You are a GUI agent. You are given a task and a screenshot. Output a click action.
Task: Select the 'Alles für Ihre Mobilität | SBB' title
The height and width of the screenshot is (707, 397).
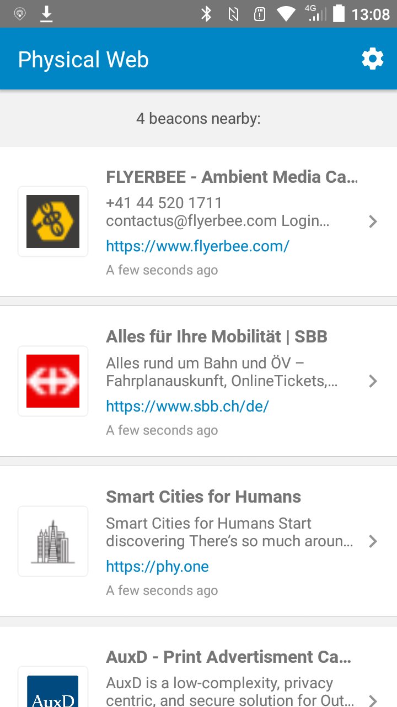click(x=217, y=336)
